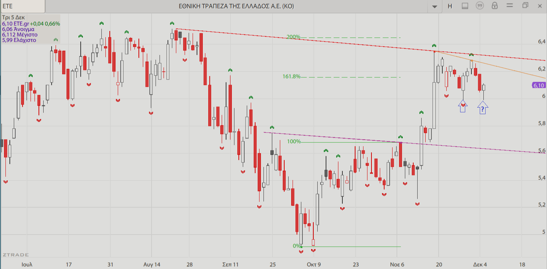
Task: Toggle the chart lock icon
Action: tap(494, 5)
